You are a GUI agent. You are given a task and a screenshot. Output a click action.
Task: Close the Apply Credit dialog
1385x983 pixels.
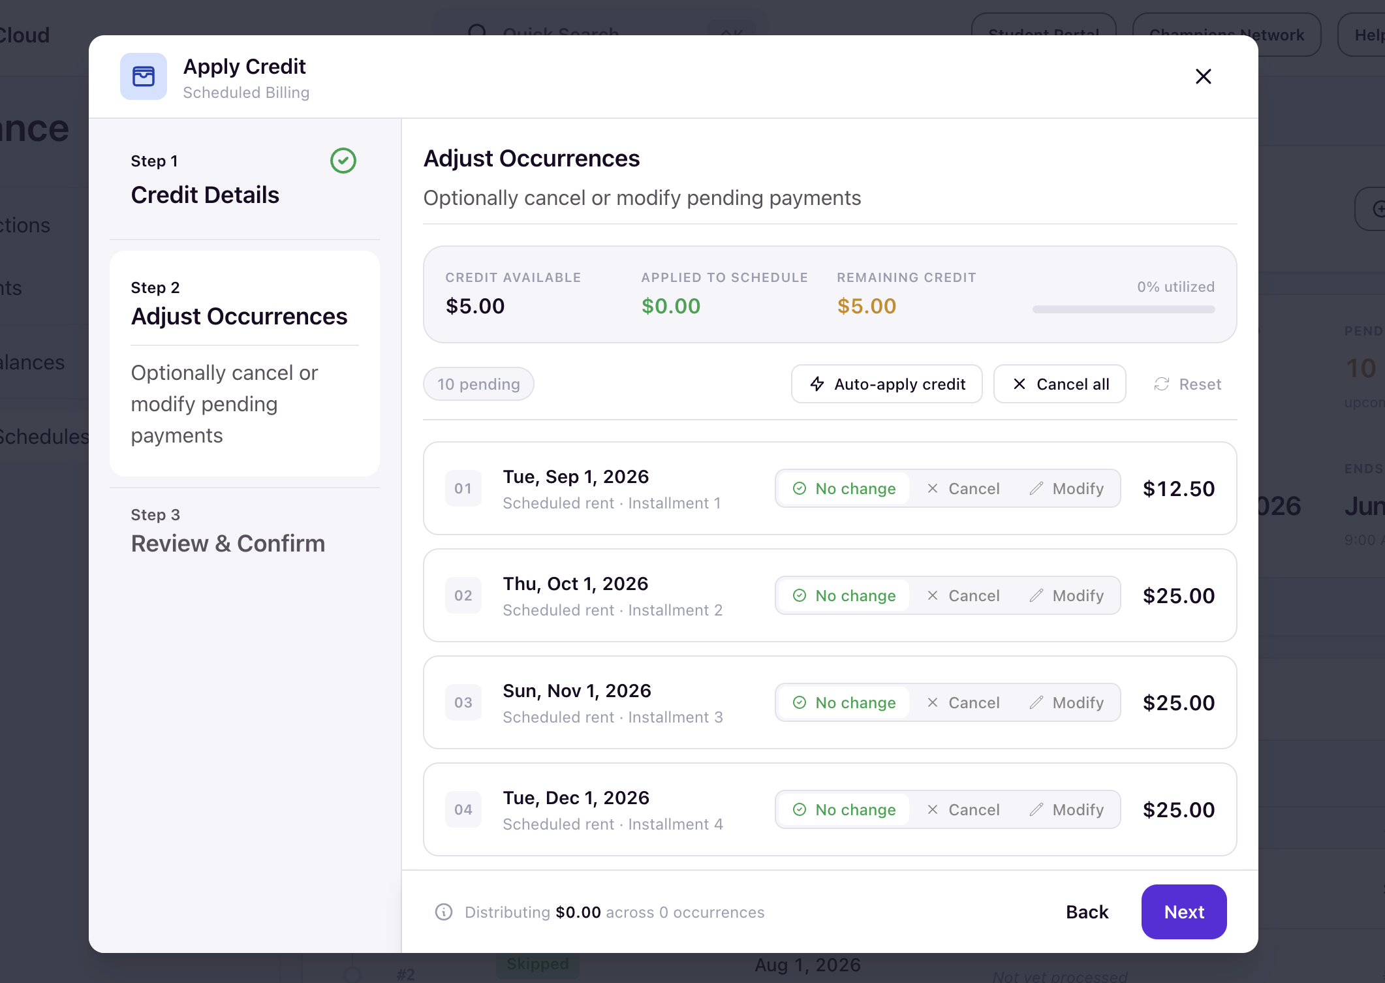coord(1203,76)
